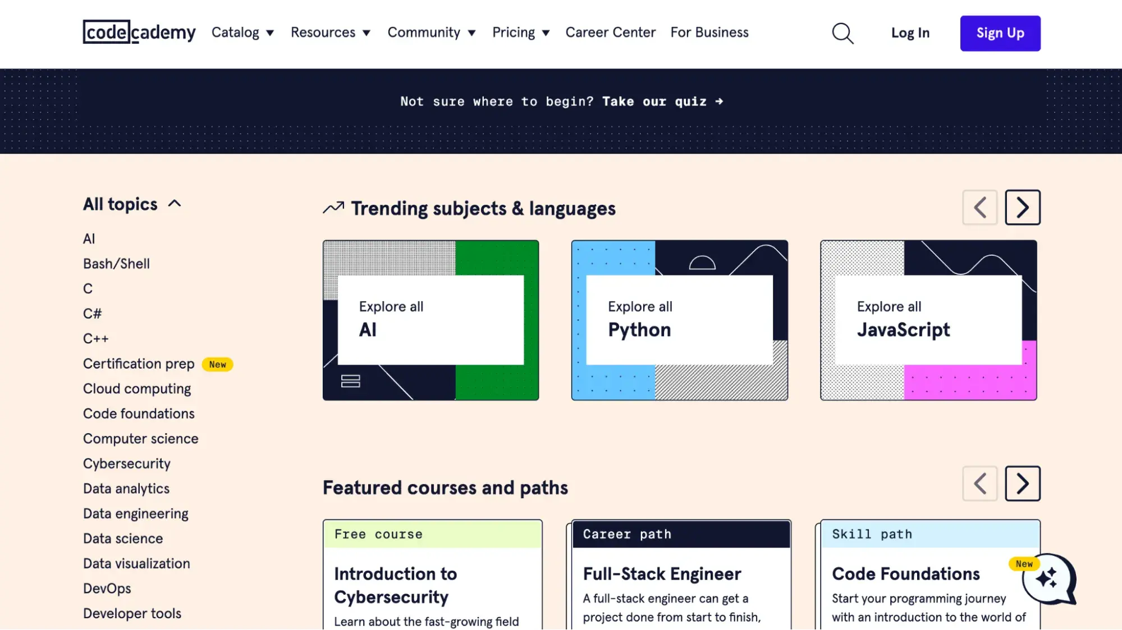Open the Code foundations topic
Viewport: 1122px width, 630px height.
click(x=139, y=413)
